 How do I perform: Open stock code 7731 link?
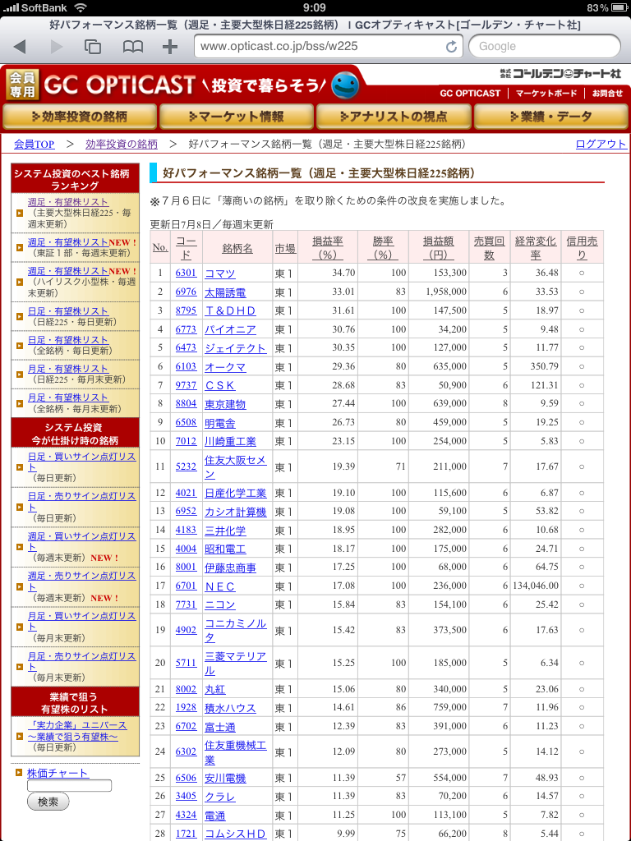click(186, 604)
